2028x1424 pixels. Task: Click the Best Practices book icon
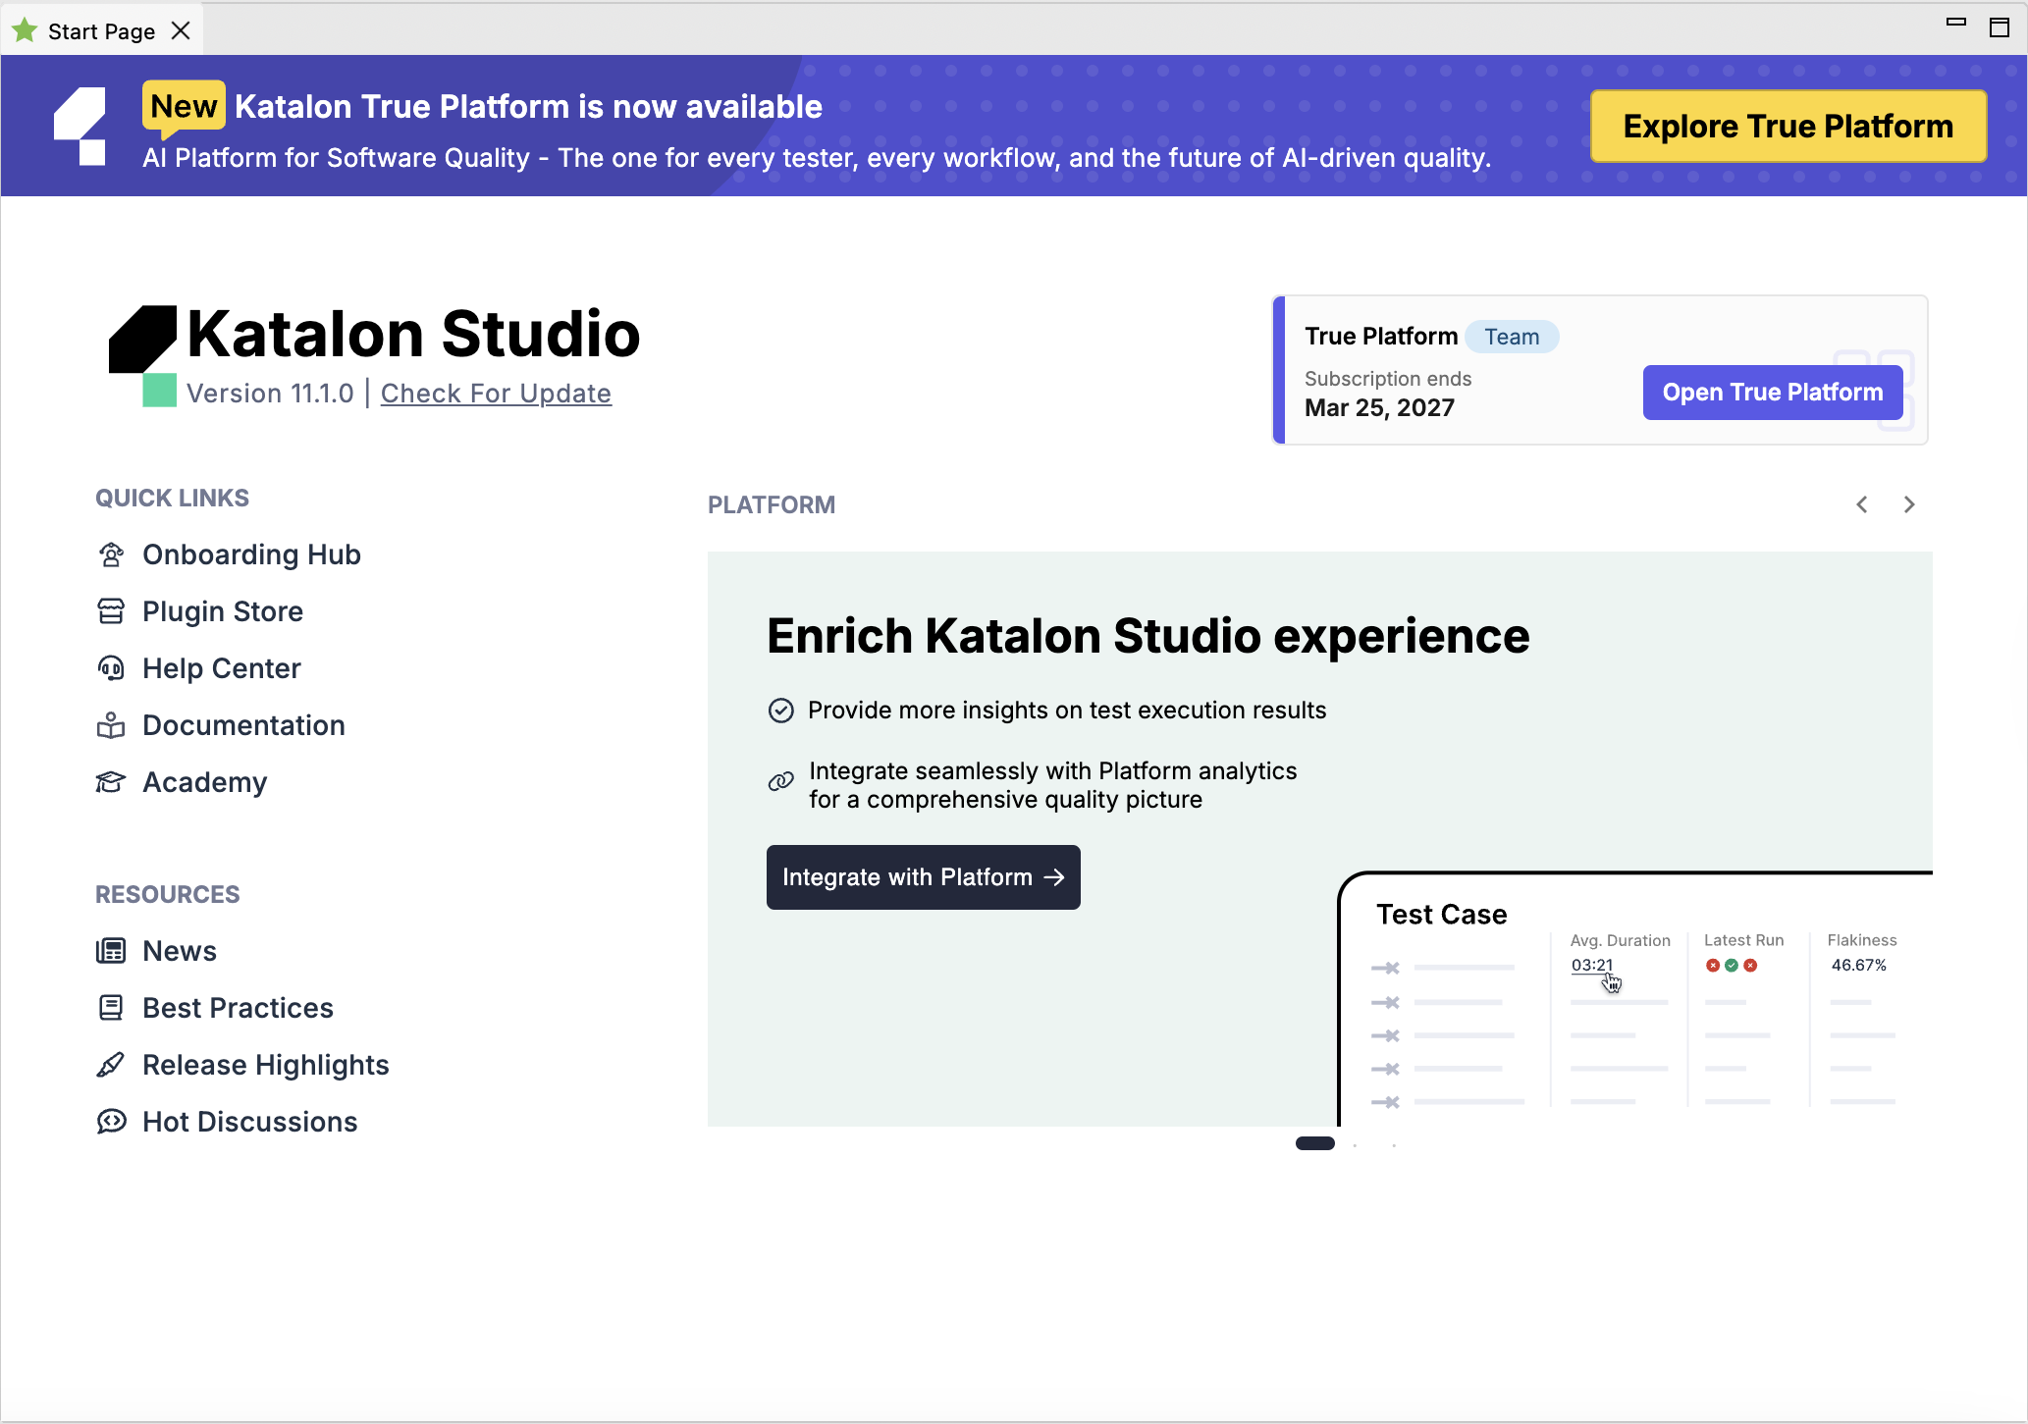click(111, 1008)
